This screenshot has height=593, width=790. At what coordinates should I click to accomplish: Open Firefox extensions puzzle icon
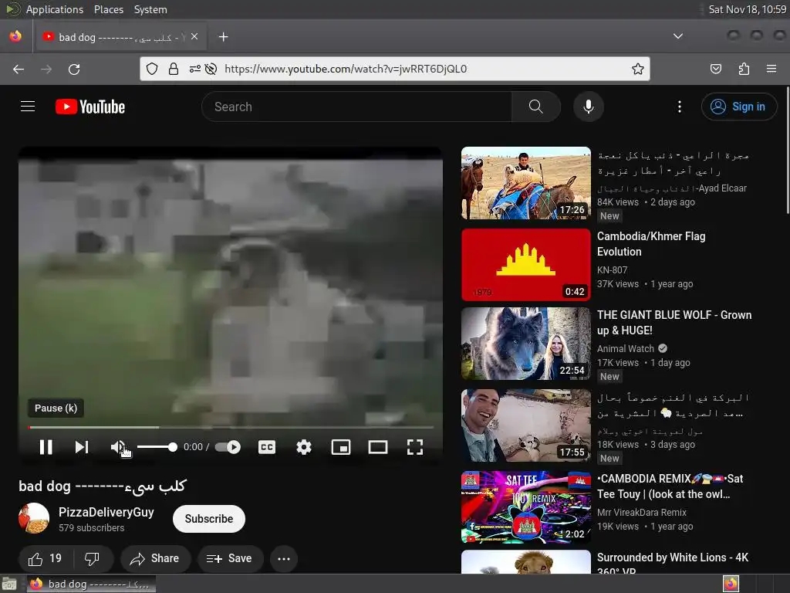[744, 69]
